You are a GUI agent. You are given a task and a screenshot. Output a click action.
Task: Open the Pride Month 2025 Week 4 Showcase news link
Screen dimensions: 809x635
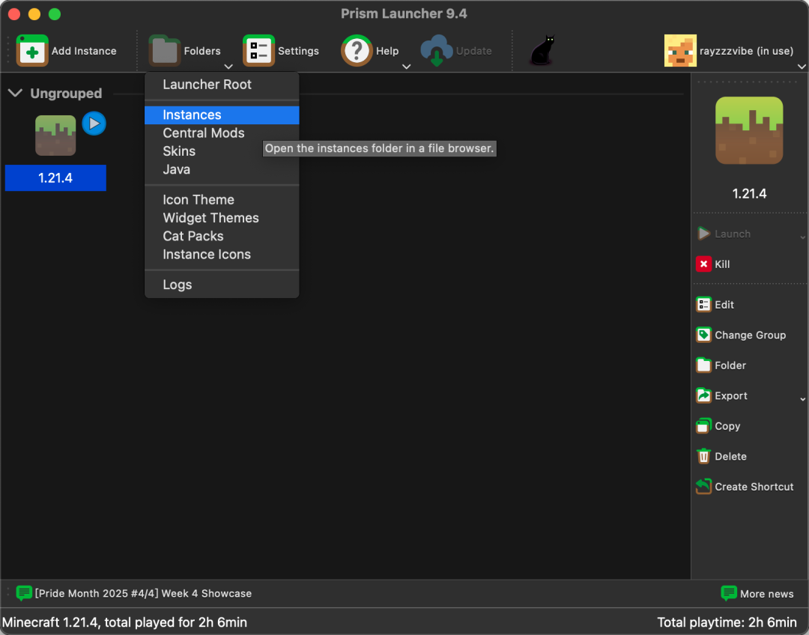pyautogui.click(x=143, y=594)
